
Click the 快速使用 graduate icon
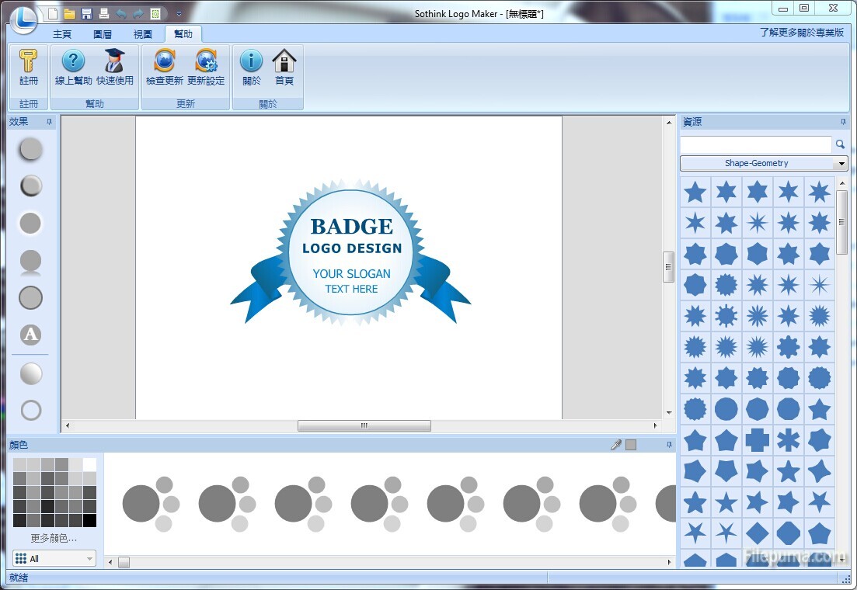click(115, 62)
